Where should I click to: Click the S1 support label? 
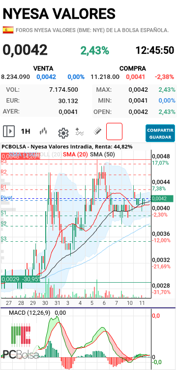point(3,213)
